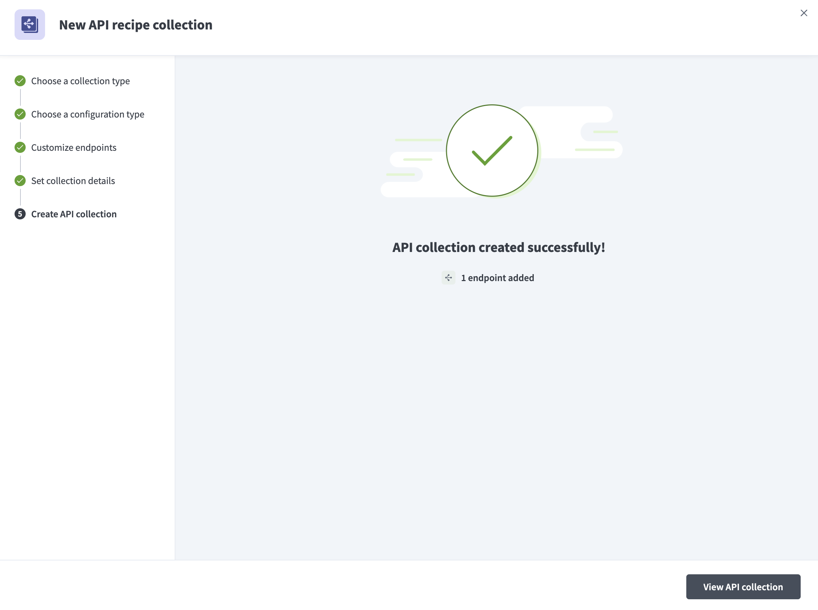
Task: Select the Set collection details step
Action: click(x=73, y=180)
